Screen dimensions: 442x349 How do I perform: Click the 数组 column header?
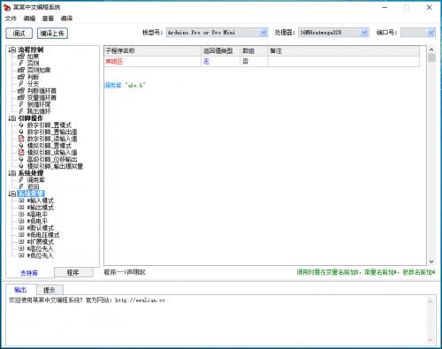point(254,50)
